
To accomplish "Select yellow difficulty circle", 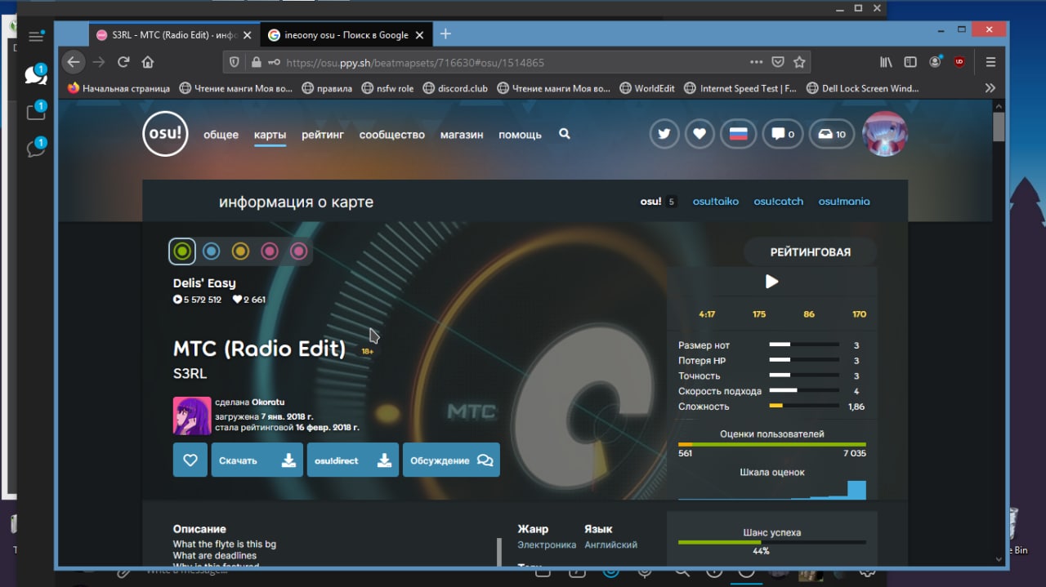I will [x=240, y=251].
